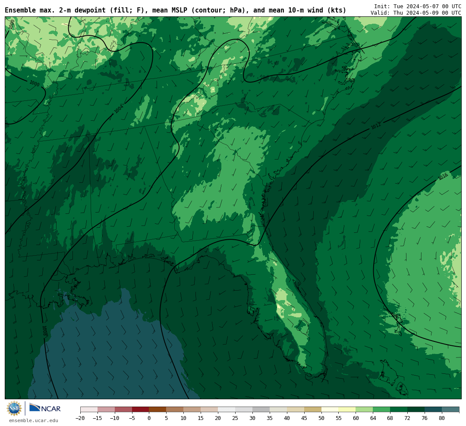The height and width of the screenshot is (426, 466).
Task: Click the -10 colorbar tick label
Action: click(x=115, y=418)
